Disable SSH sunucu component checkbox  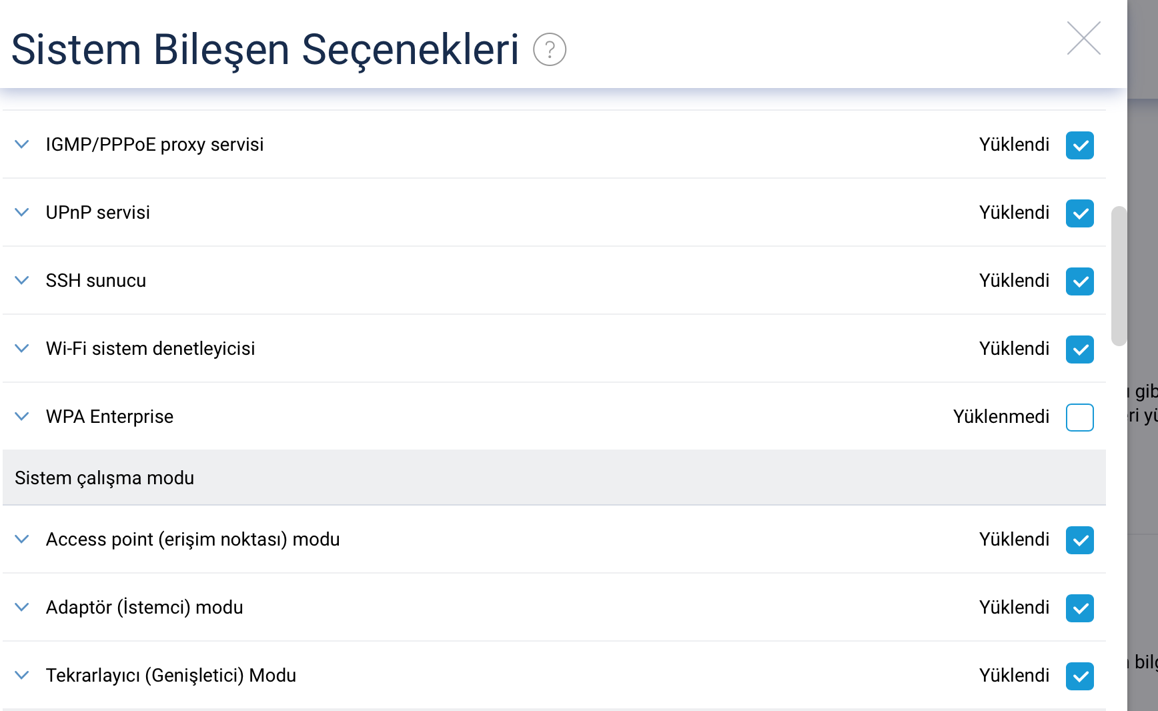click(x=1079, y=281)
